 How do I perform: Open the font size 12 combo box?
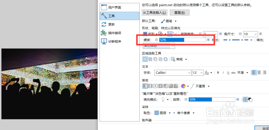(198, 73)
